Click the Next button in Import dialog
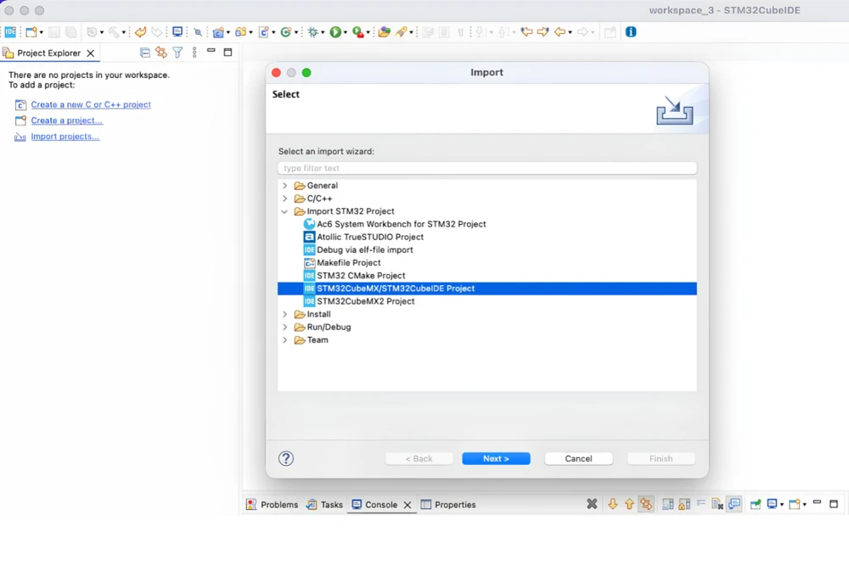The image size is (849, 566). click(496, 458)
